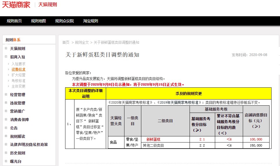
Task: Expand the 法律声明及隐私权政策 node
Action: coord(6,144)
